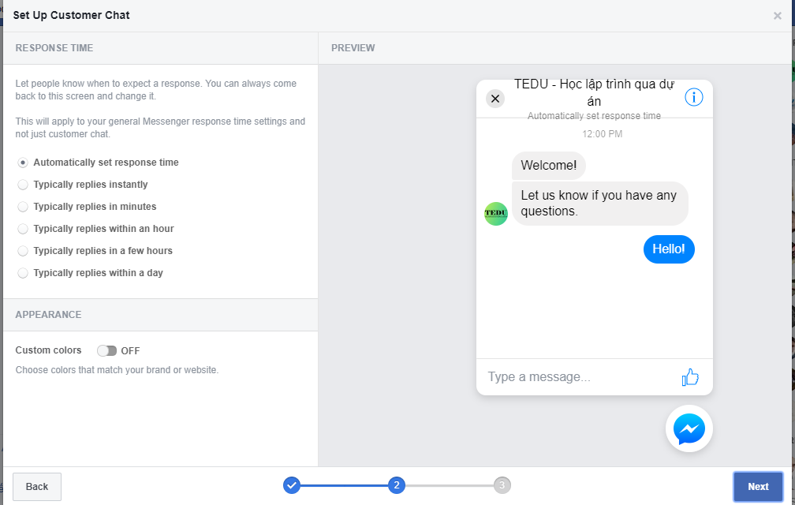Click the TEDU page avatar in chat
The height and width of the screenshot is (505, 795).
[496, 214]
